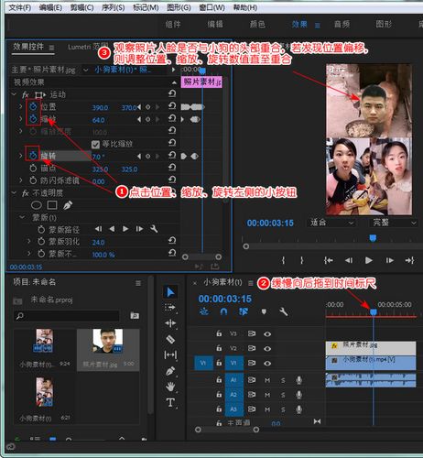This screenshot has width=423, height=458.
Task: Open the 完整 playback resolution dropdown
Action: click(x=393, y=223)
